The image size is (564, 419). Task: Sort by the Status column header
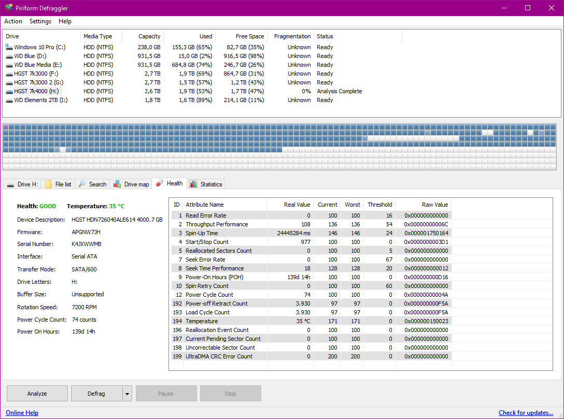tap(358, 36)
